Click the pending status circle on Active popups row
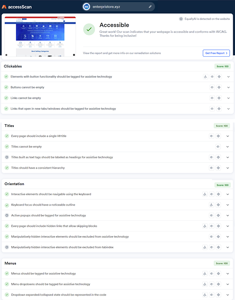235x300 pixels. (x=7, y=216)
